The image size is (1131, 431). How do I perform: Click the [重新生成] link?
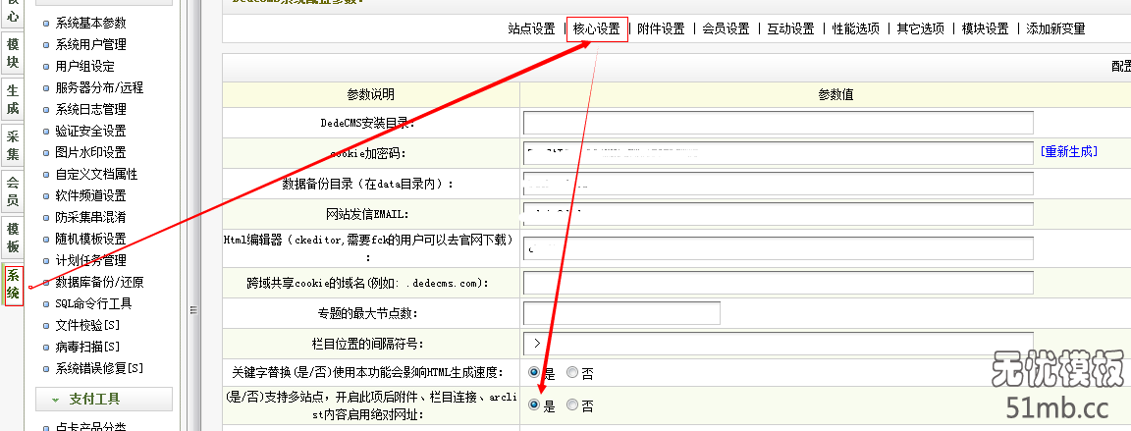point(1069,151)
